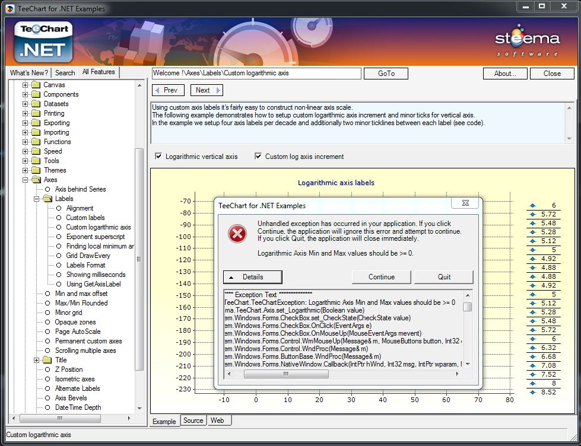Click the Functions folder icon
This screenshot has width=581, height=446.
click(x=36, y=142)
